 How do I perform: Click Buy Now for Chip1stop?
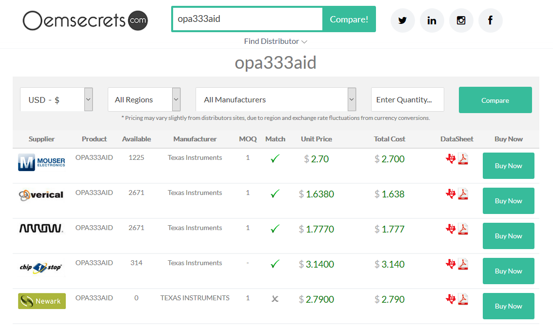(508, 271)
